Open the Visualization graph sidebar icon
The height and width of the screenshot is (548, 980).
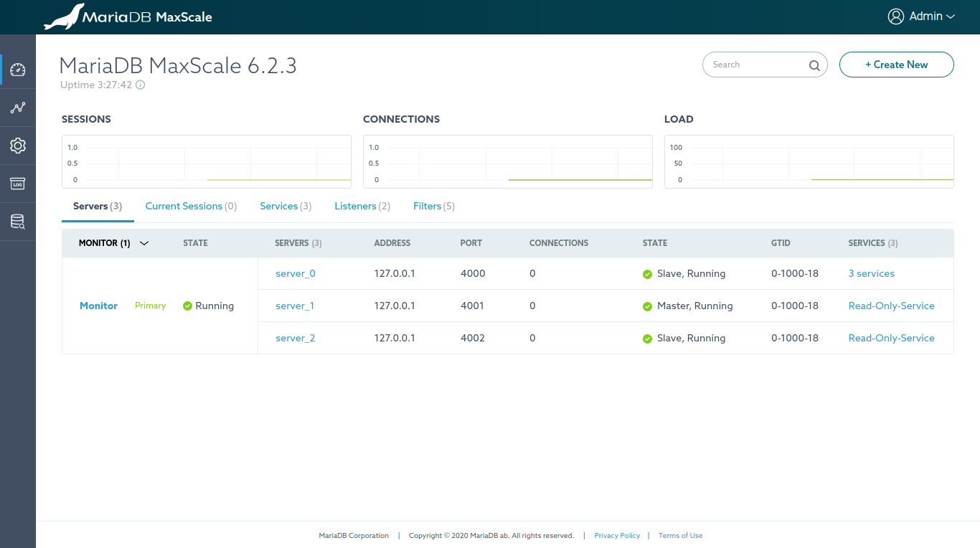tap(18, 108)
